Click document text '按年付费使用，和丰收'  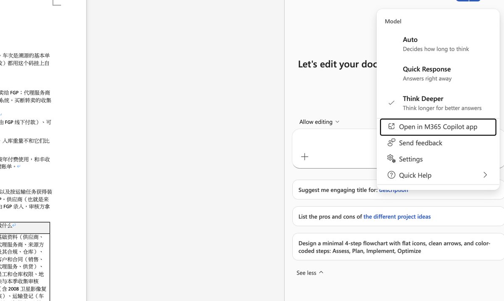click(25, 159)
